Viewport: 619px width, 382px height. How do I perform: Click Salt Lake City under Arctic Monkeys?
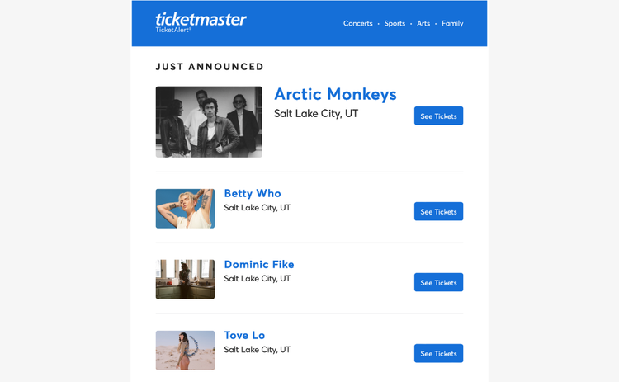316,114
